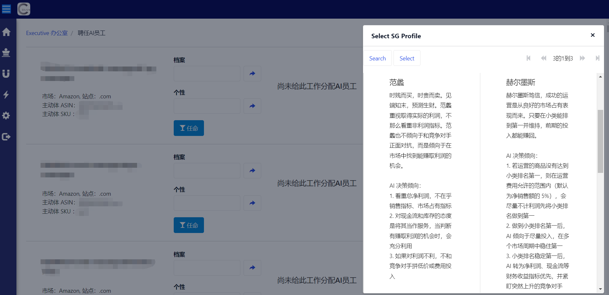
Task: Open settings gear icon in the sidebar
Action: click(x=6, y=116)
